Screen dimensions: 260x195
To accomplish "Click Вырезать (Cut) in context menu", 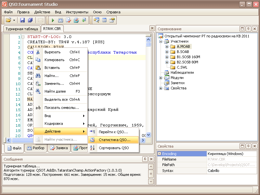I will pos(52,52).
